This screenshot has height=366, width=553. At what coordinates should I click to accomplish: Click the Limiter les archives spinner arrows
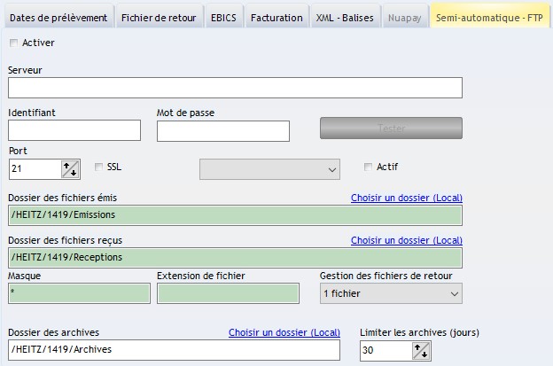click(x=421, y=351)
